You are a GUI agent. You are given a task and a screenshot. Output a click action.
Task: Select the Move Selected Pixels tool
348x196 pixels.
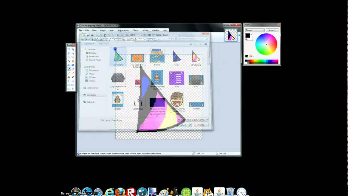(73, 49)
